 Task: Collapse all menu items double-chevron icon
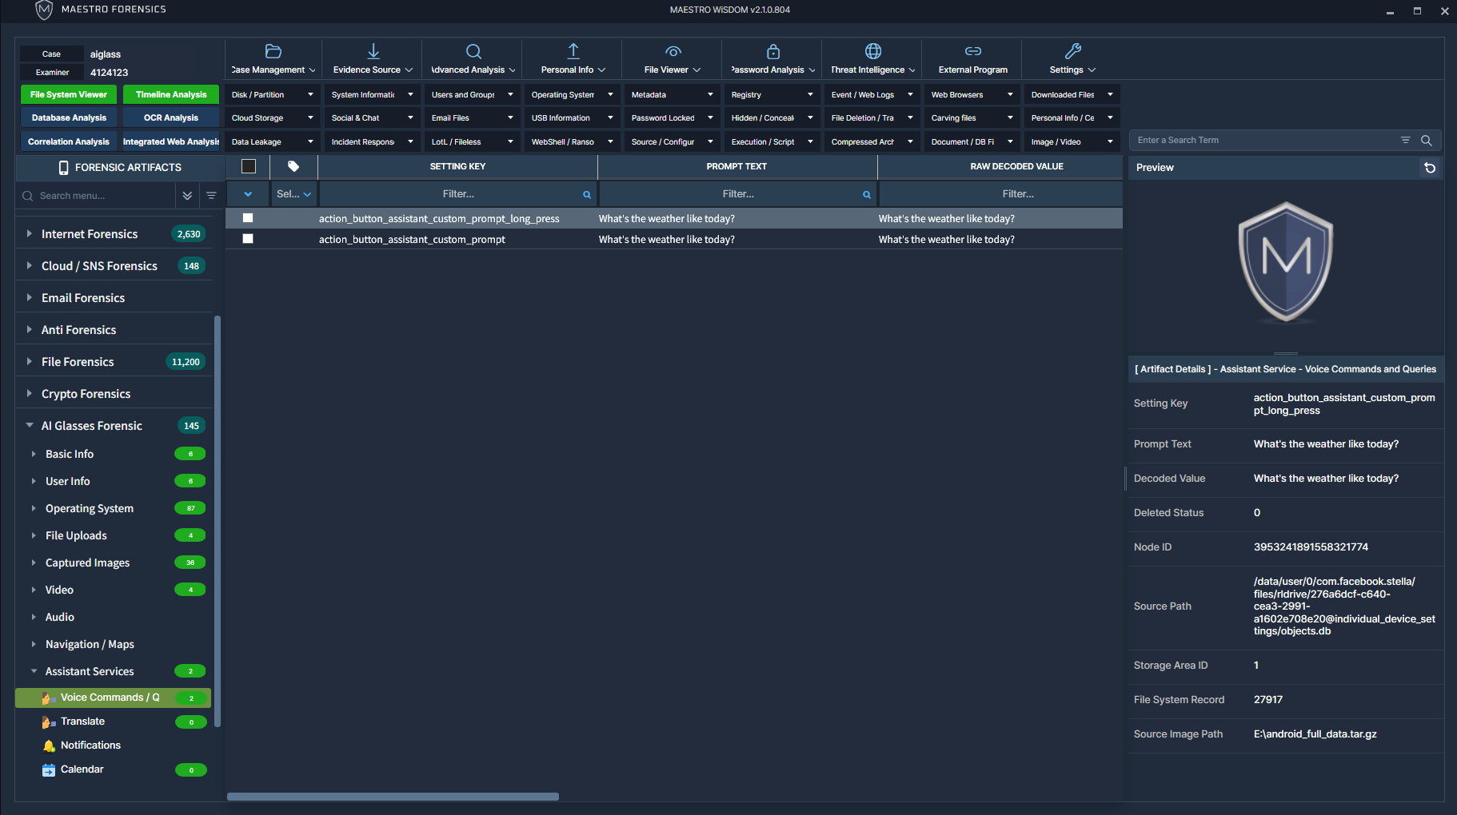(186, 196)
